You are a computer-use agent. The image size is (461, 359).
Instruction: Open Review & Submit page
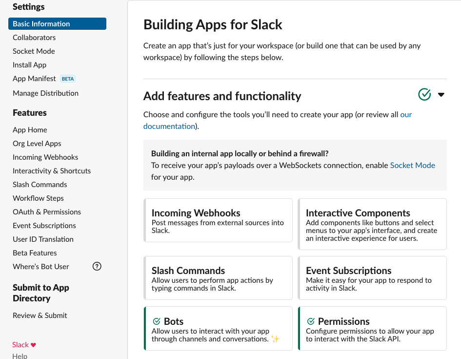tap(40, 316)
